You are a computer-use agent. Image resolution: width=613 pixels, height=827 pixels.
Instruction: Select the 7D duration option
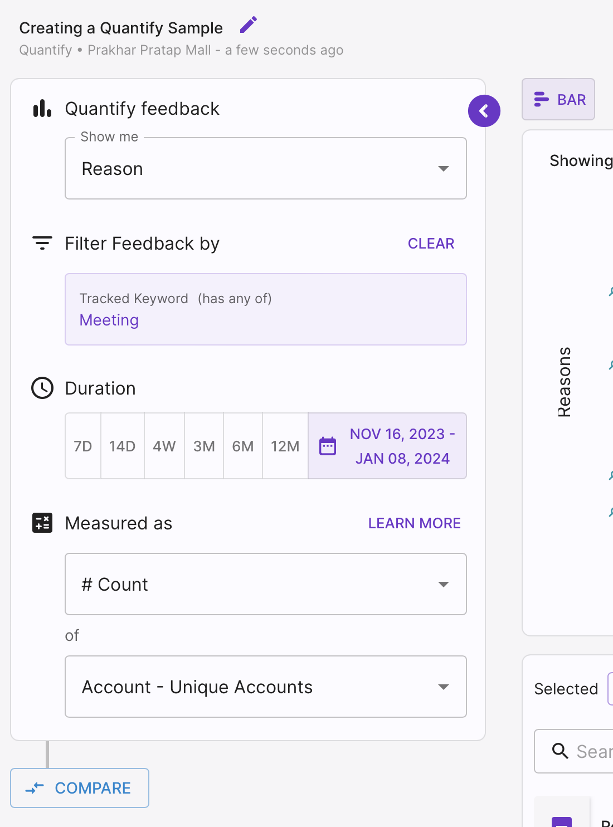coord(83,446)
